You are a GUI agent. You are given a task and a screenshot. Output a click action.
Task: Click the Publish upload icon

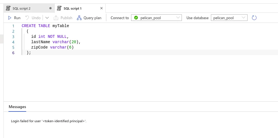(56, 18)
